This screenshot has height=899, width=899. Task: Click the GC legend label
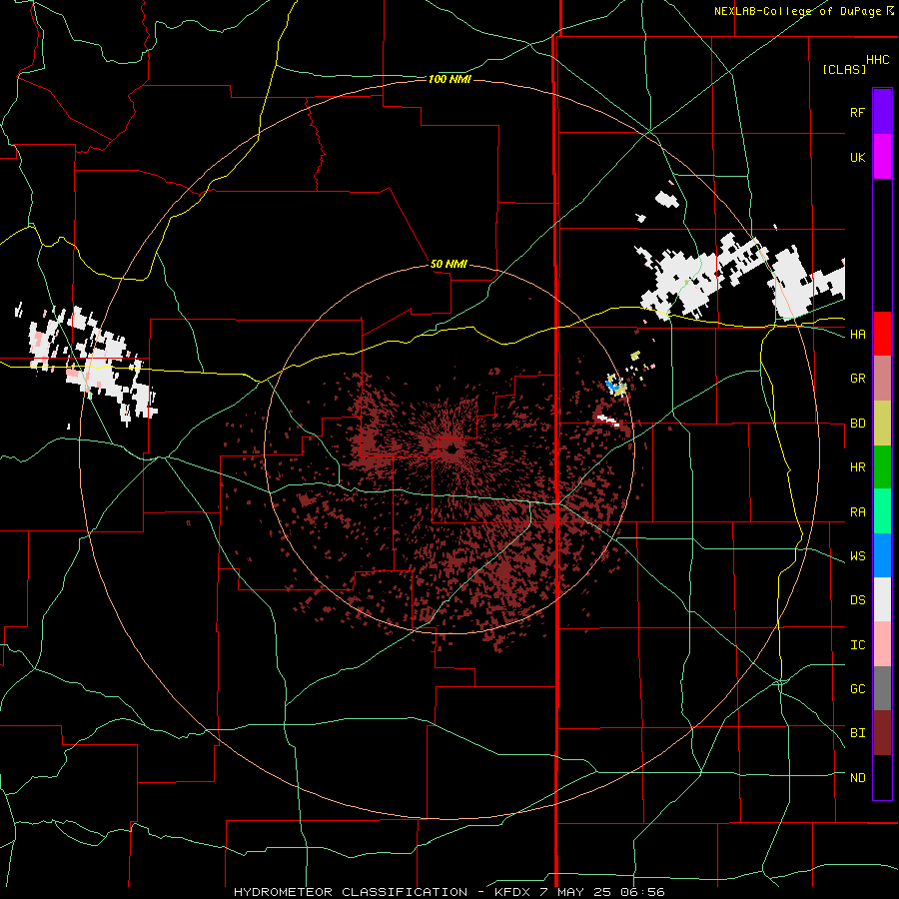click(857, 689)
